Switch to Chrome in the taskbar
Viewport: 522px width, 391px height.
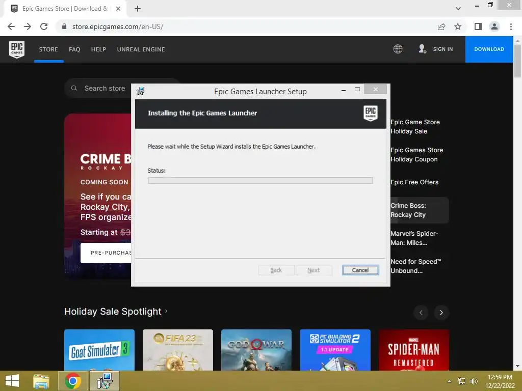(x=73, y=381)
